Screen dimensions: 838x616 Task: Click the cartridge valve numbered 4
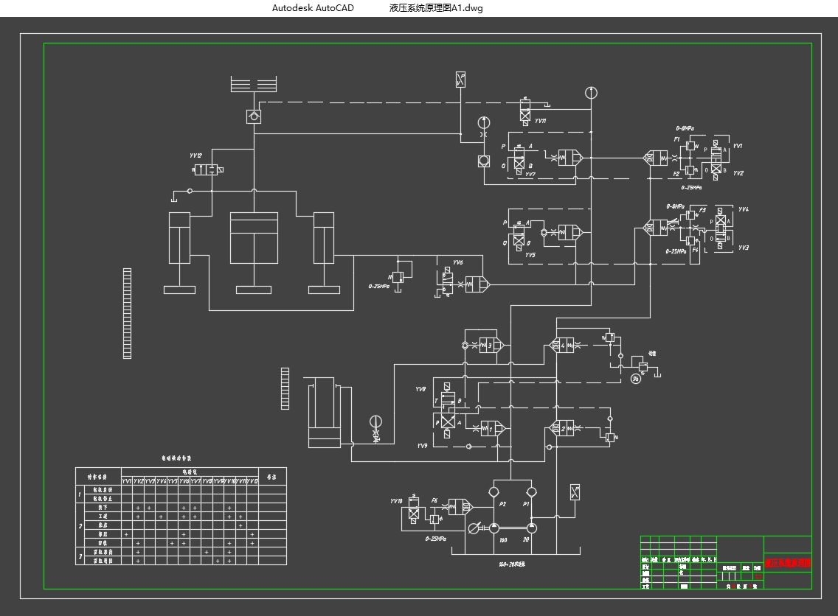(562, 345)
